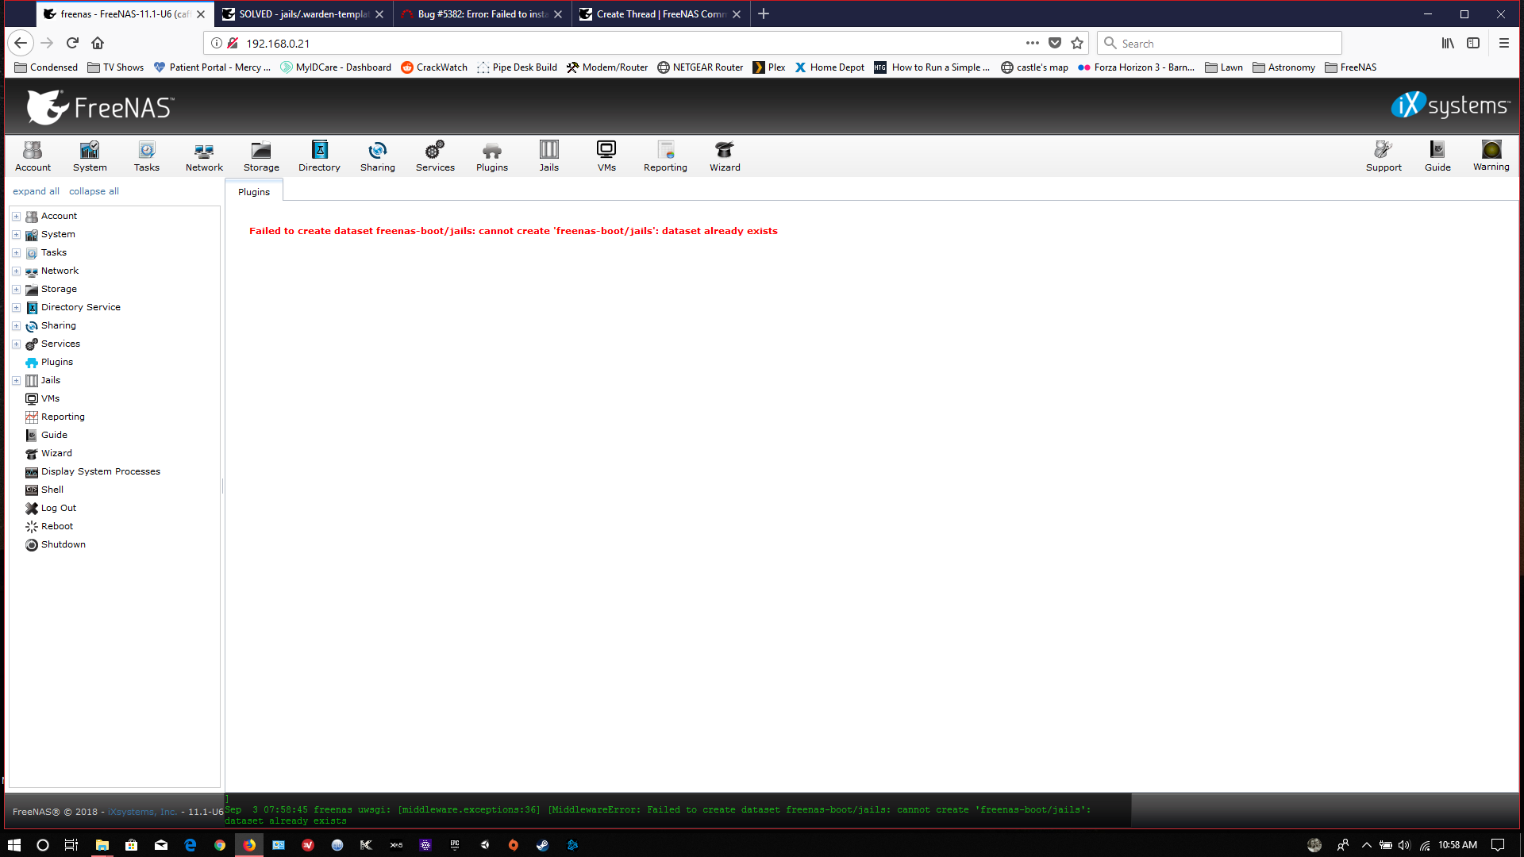The image size is (1524, 857).
Task: Open Steam from the taskbar
Action: [543, 845]
